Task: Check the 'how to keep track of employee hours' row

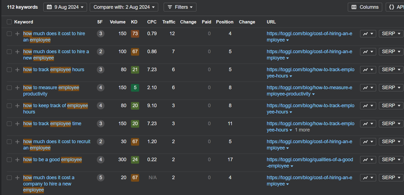Action: (x=9, y=106)
